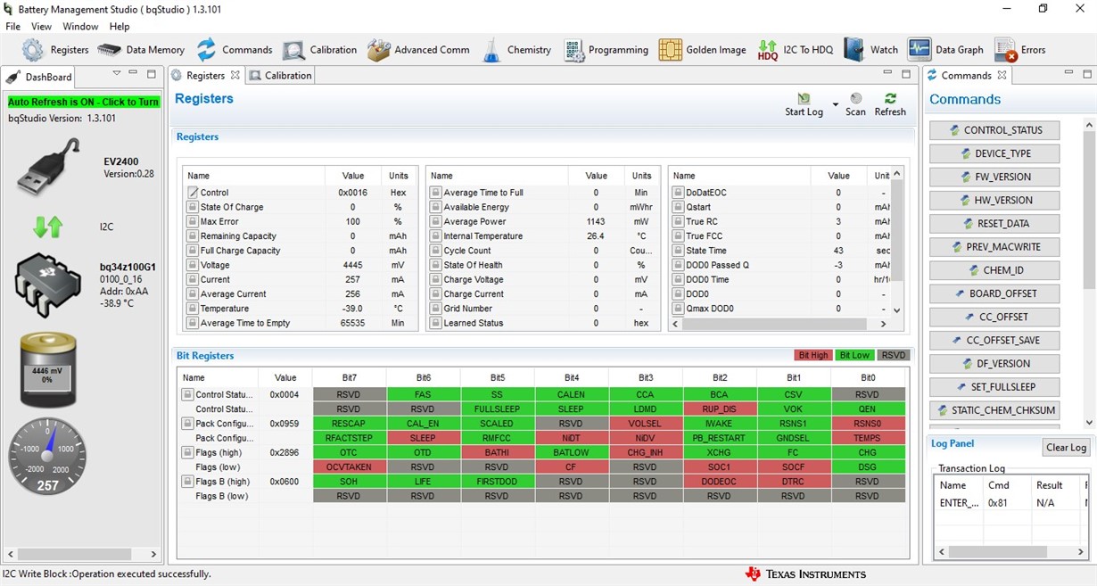Open the Window menu
The image size is (1097, 586).
pyautogui.click(x=81, y=27)
